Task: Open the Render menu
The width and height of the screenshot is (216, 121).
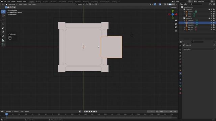Action: pos(13,1)
